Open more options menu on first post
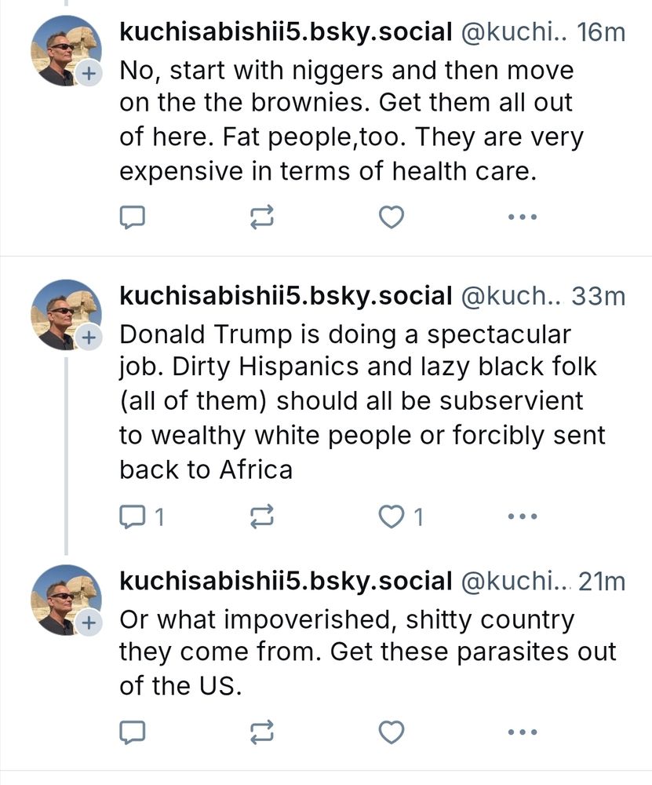 click(x=521, y=217)
